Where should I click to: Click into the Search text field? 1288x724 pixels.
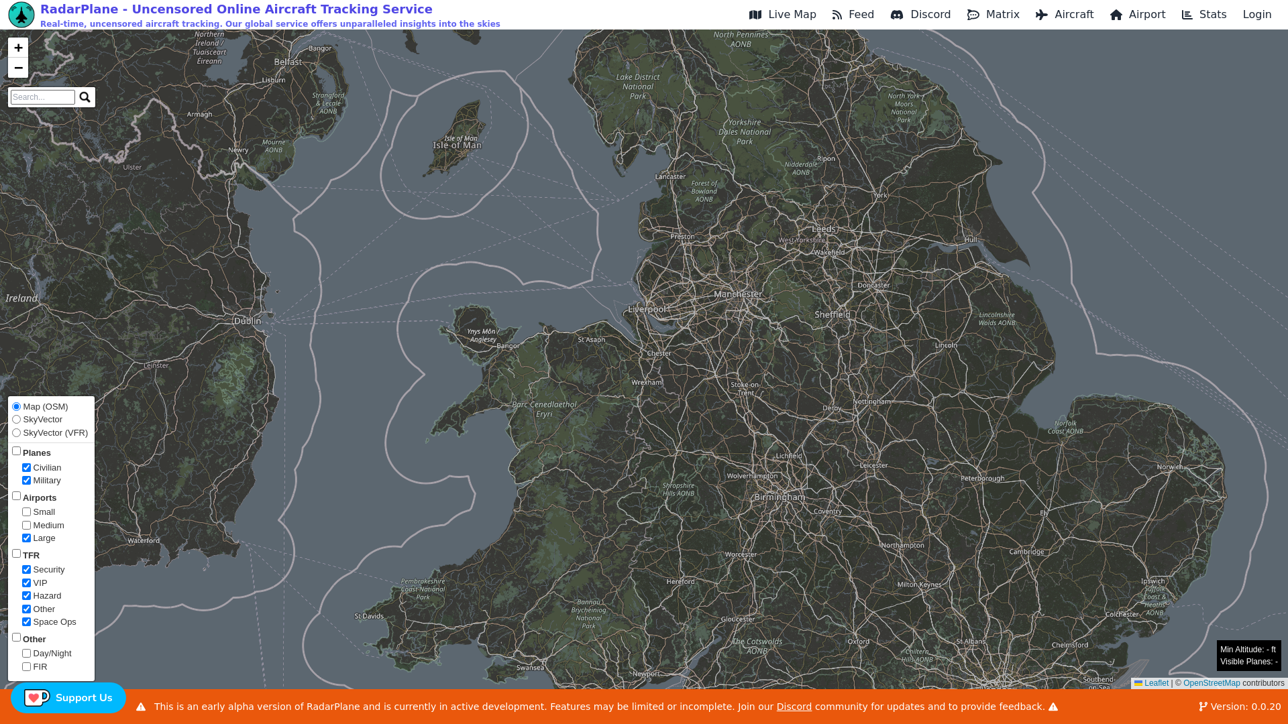[43, 97]
